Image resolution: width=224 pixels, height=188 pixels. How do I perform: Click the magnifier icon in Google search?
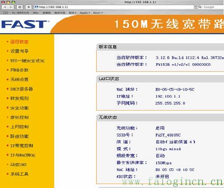click(x=200, y=7)
